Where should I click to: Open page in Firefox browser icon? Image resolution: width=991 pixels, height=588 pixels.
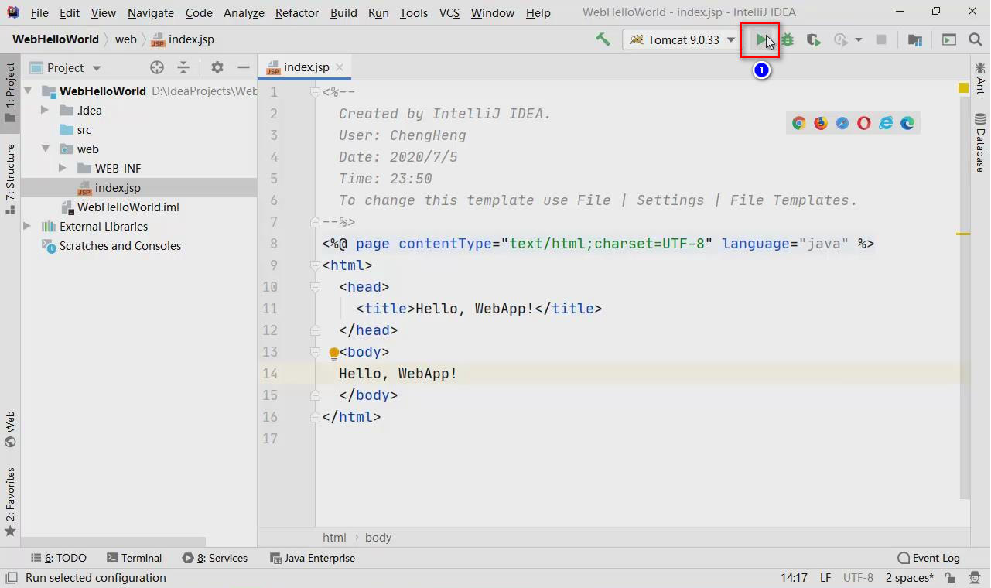[x=821, y=123]
